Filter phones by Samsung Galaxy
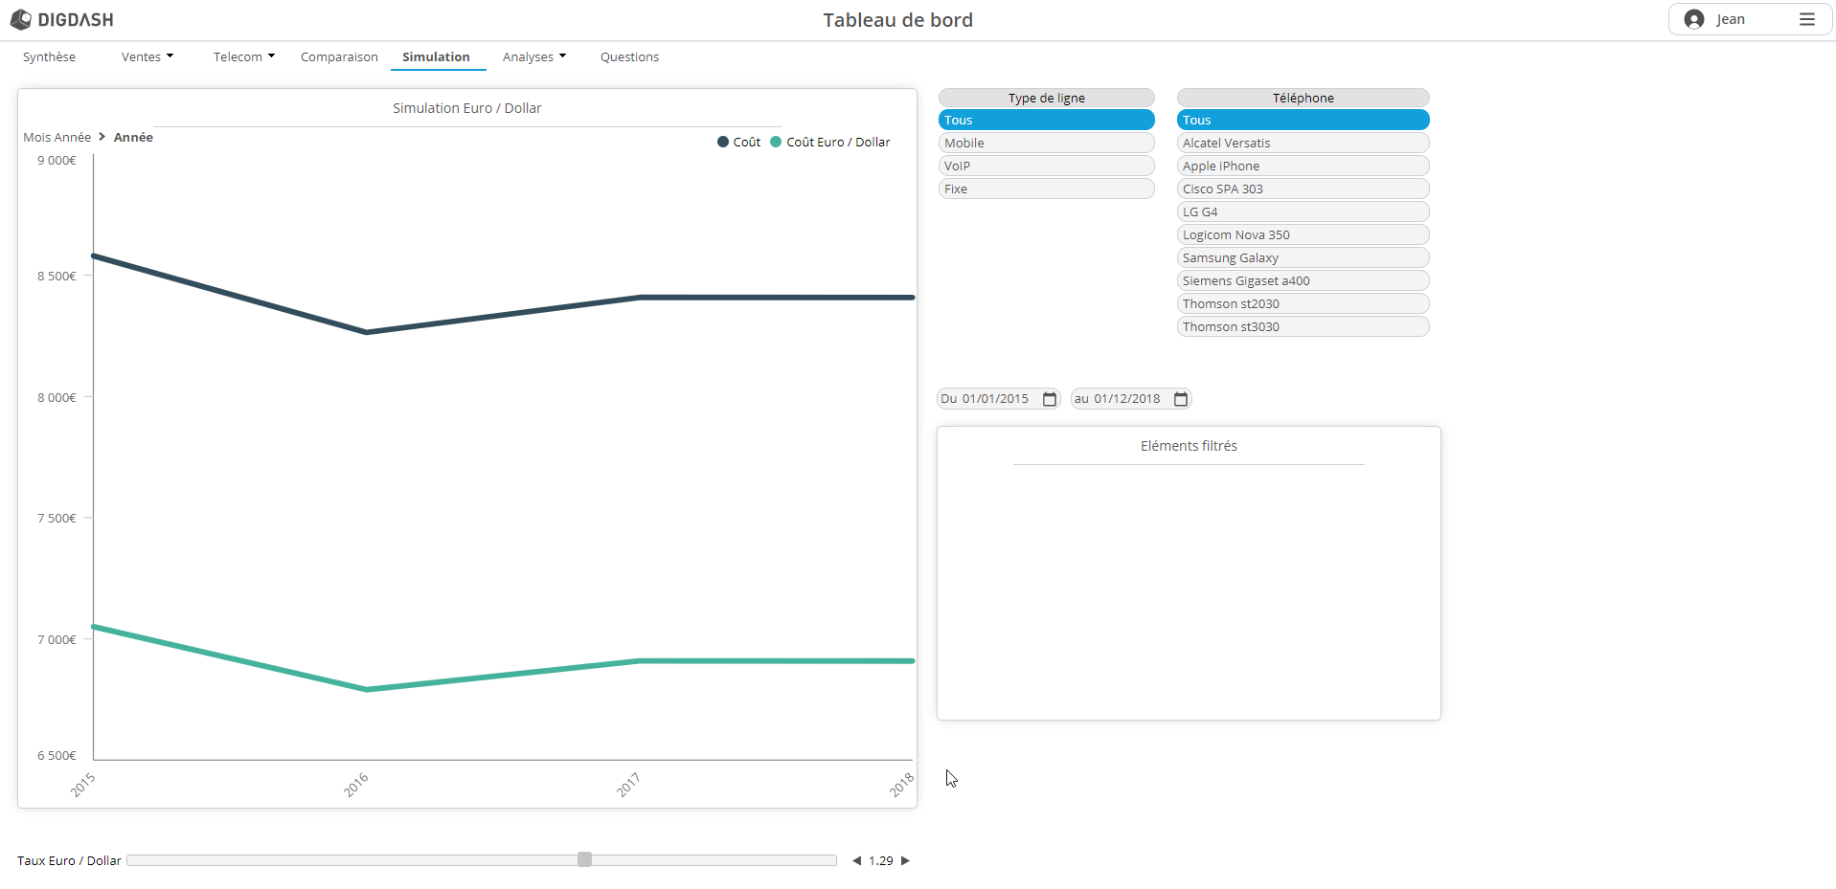Screen dimensions: 1836x889 click(x=1303, y=257)
